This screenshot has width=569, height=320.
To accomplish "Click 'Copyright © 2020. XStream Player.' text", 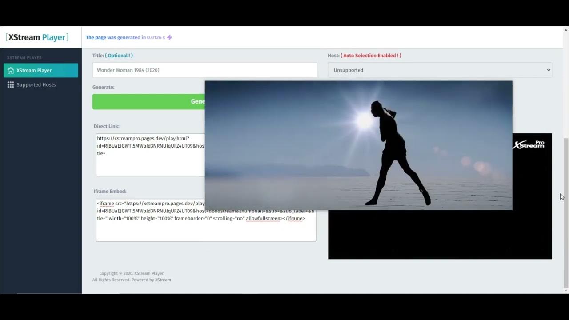I will click(x=132, y=273).
